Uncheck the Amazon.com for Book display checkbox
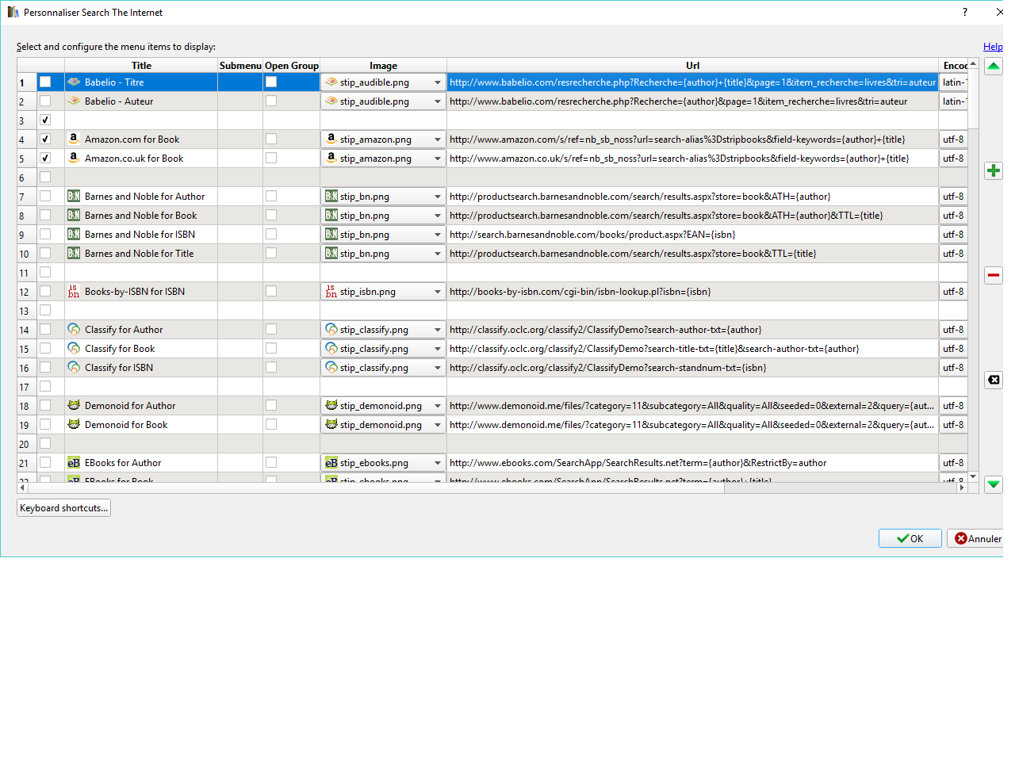1015x761 pixels. 45,139
